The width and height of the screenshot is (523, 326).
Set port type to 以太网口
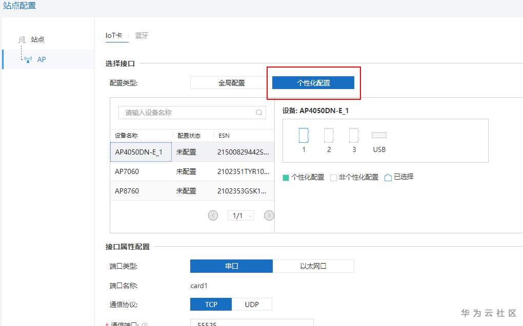(x=313, y=266)
